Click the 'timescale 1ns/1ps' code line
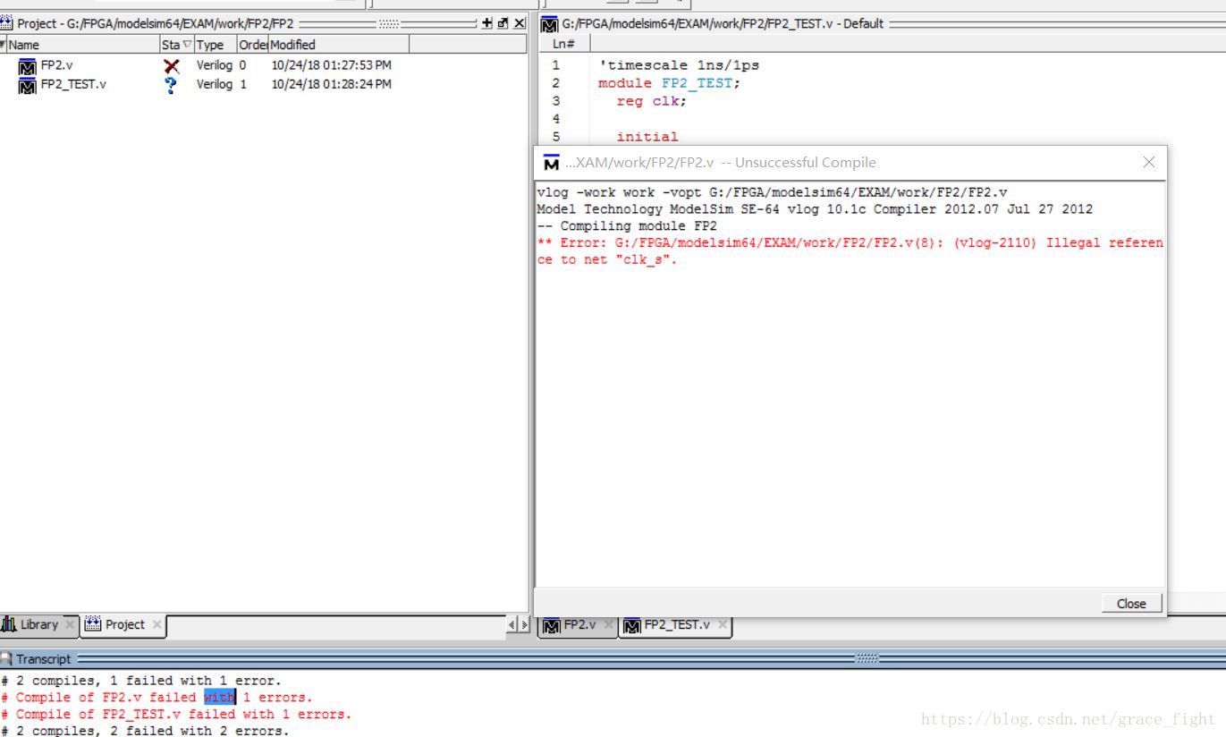 679,65
